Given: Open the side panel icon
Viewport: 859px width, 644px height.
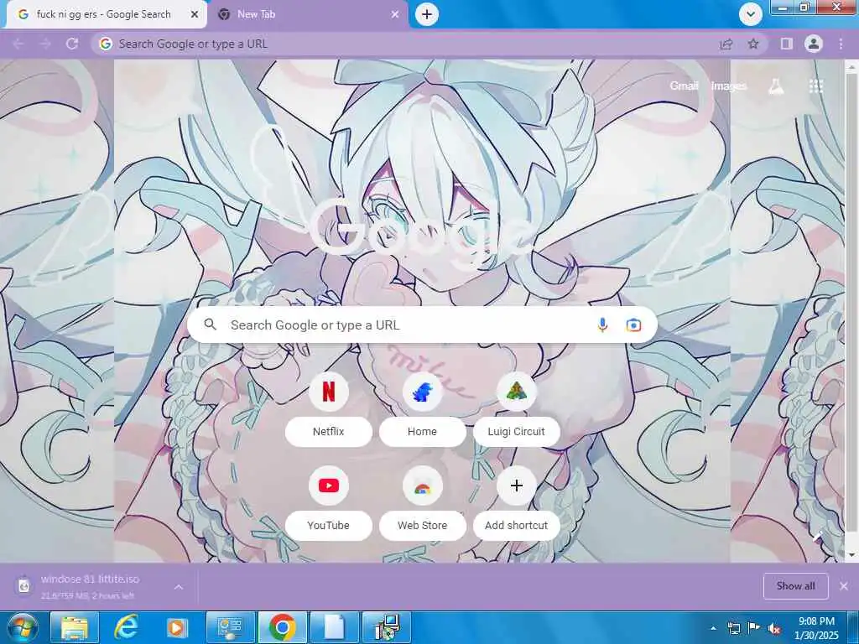Looking at the screenshot, I should click(787, 44).
